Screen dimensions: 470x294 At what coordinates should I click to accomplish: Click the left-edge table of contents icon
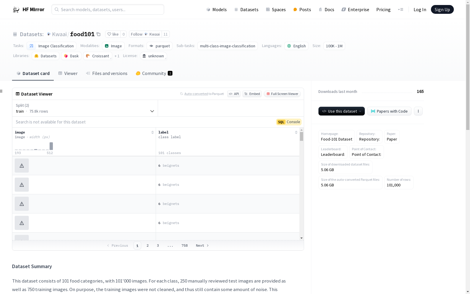pos(1,91)
